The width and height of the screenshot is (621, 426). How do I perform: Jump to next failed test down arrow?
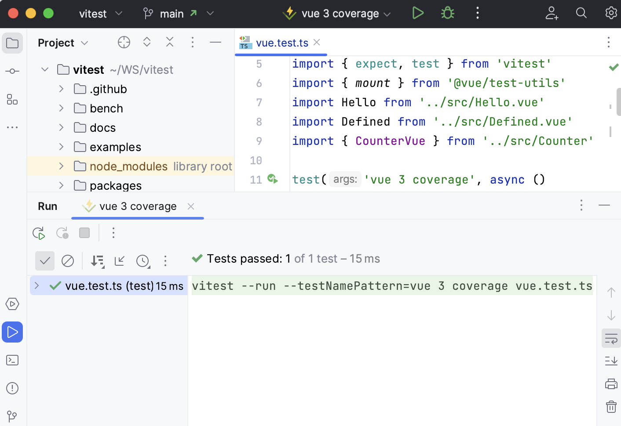click(x=611, y=315)
